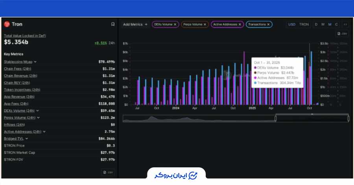Remove the Perps Volume metric chip
Image resolution: width=354 pixels, height=185 pixels.
(x=206, y=24)
